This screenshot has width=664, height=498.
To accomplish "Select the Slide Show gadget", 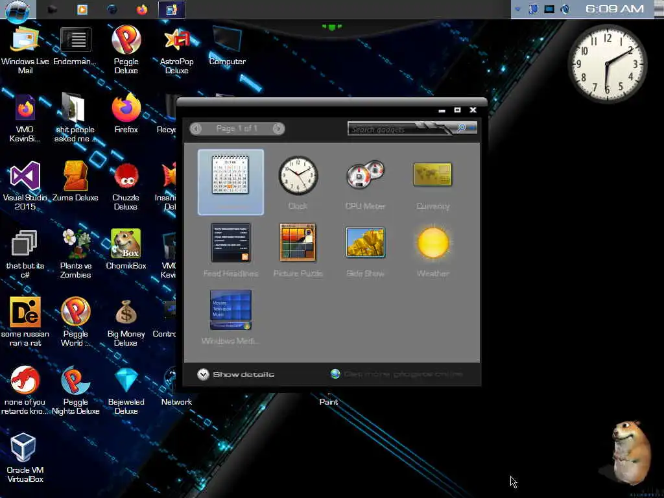I will [365, 243].
